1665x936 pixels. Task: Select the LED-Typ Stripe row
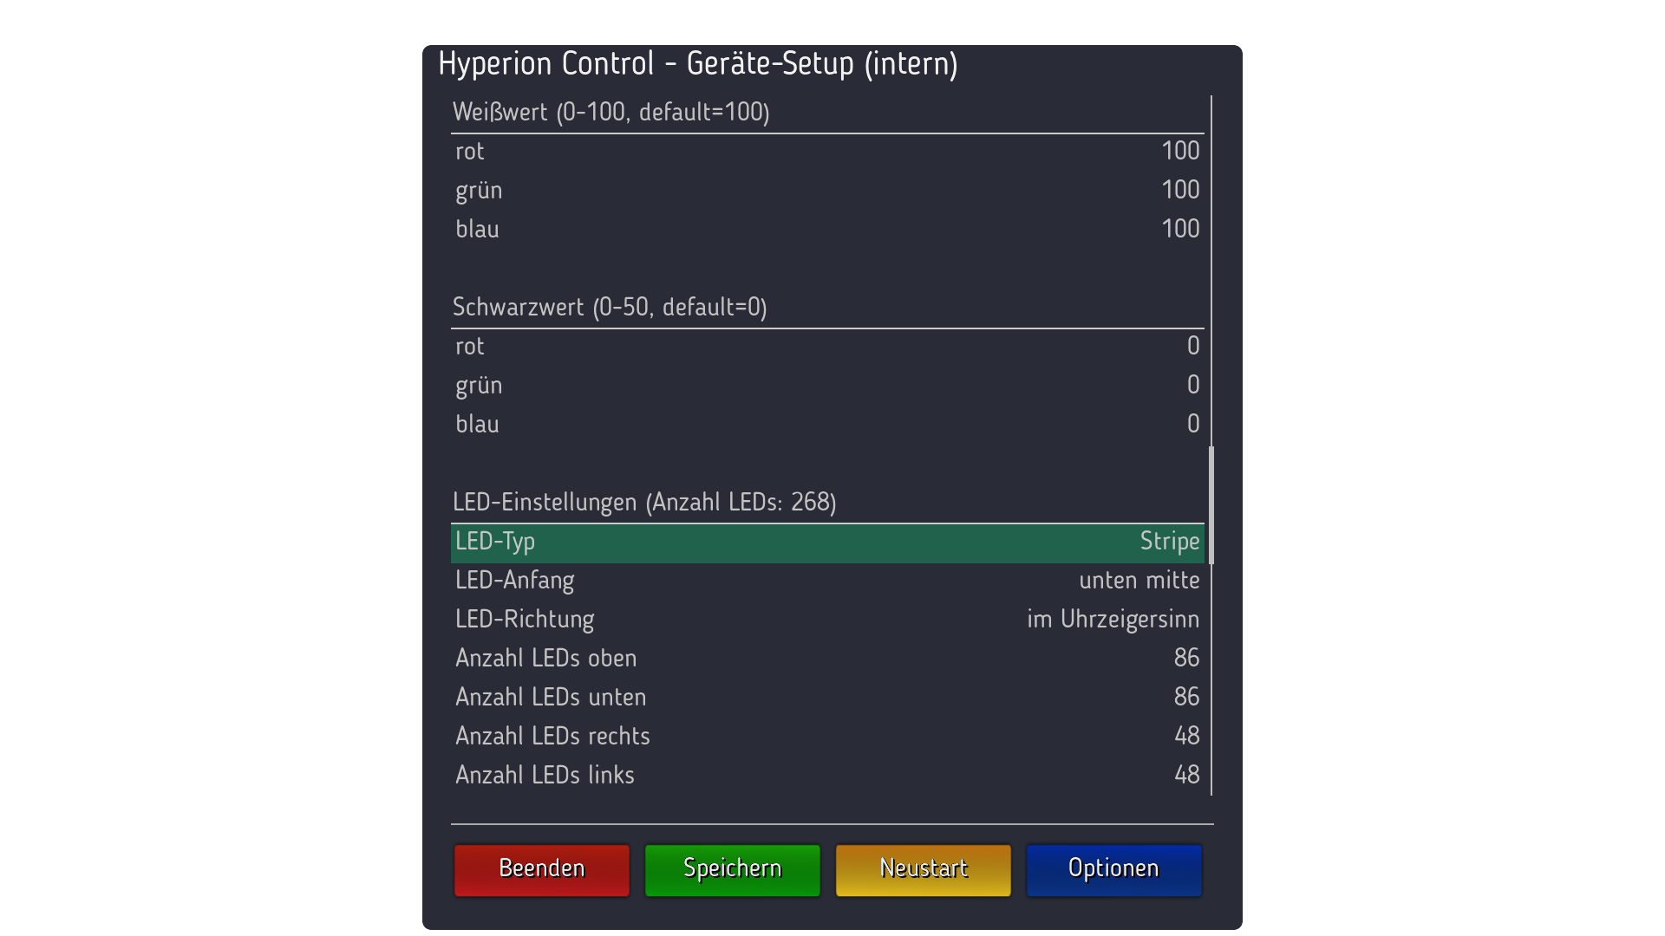(827, 542)
